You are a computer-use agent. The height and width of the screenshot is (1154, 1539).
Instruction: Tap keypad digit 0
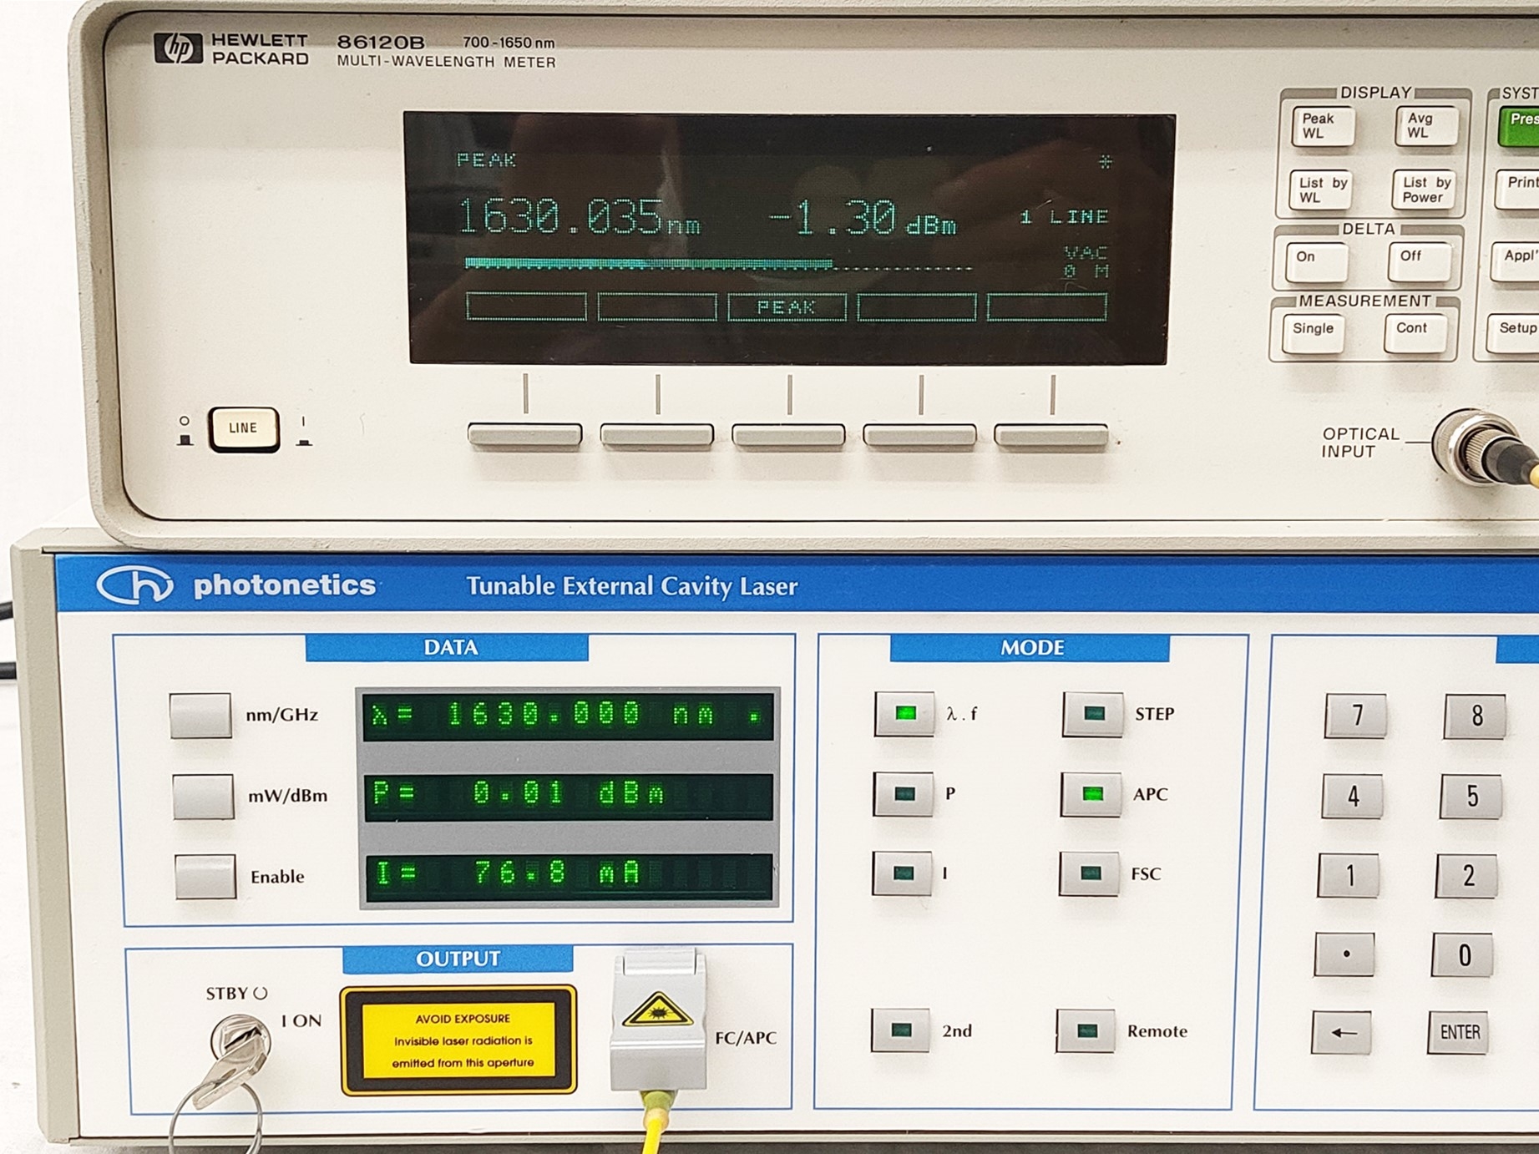point(1463,955)
